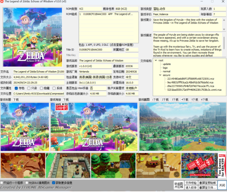Click the 游戏版本 v1.0.0 (v0) field
Viewport: 227px width, 192px height.
[x=95, y=66]
